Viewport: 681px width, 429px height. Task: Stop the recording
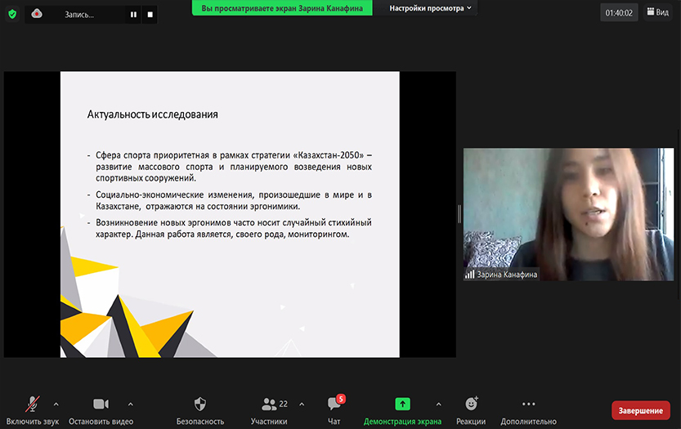[150, 15]
